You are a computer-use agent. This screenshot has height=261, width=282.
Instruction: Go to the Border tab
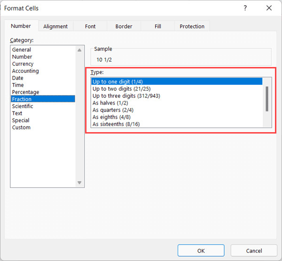click(124, 27)
